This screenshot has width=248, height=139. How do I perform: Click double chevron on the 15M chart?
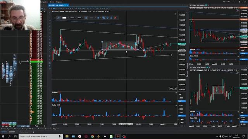[x=238, y=73]
